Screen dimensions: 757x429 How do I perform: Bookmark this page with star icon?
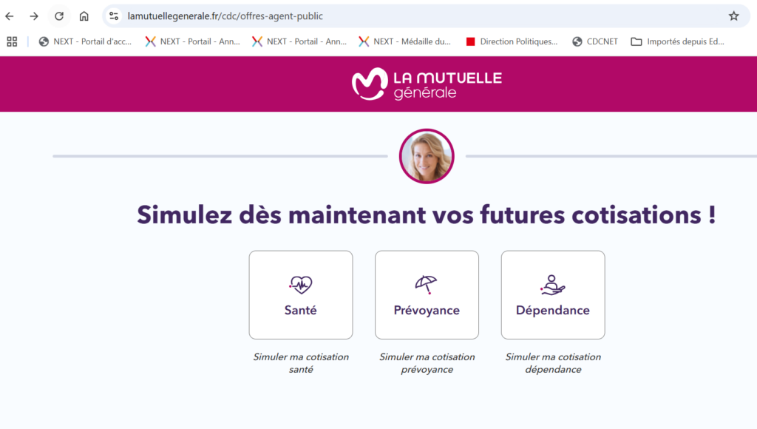(734, 16)
